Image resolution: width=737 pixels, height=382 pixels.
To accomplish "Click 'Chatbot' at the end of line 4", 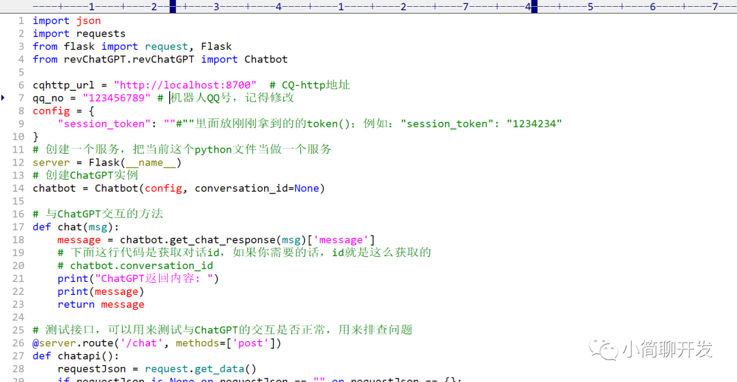I will [266, 60].
